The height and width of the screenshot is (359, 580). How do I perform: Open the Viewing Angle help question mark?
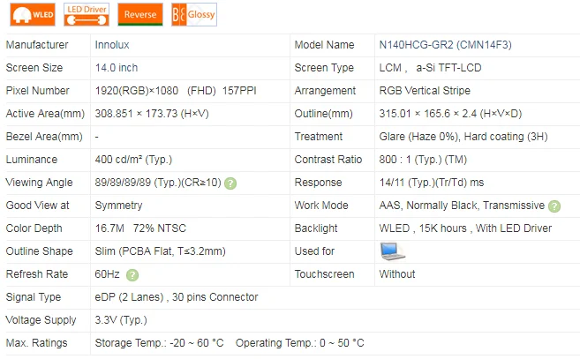[x=230, y=183]
